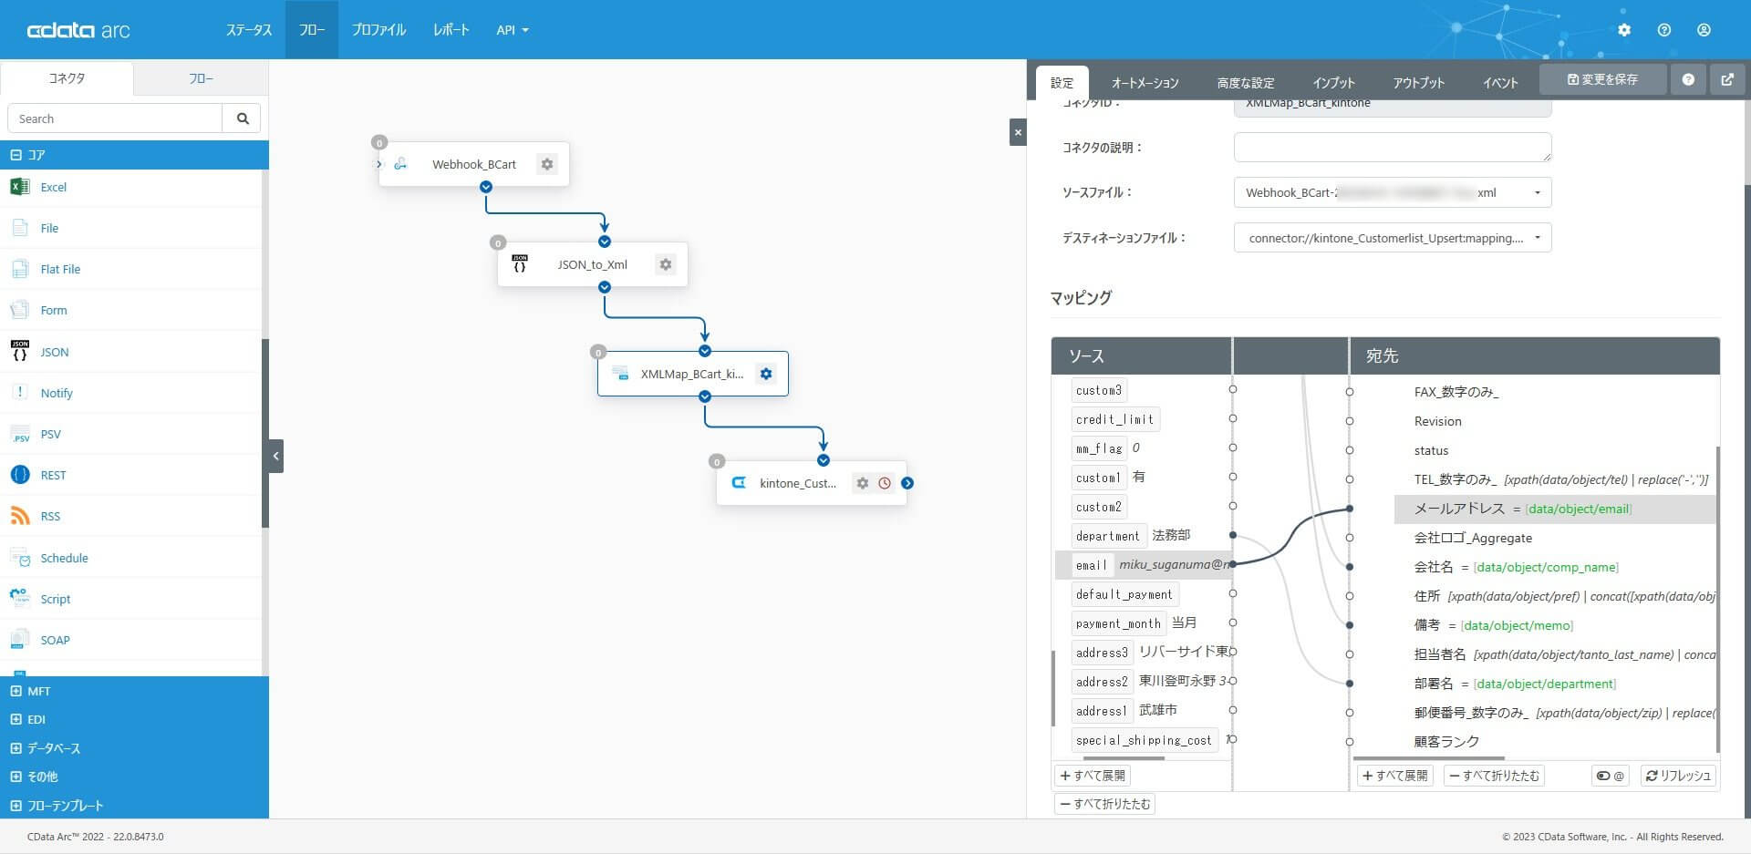The image size is (1751, 854).
Task: Open the settings gear in top bar
Action: point(1624,30)
